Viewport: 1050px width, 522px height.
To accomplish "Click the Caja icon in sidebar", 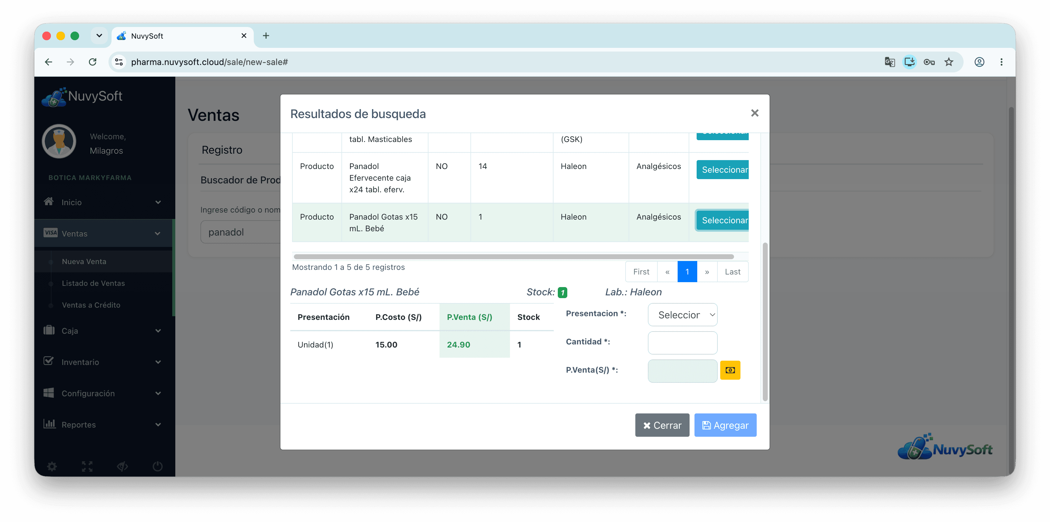I will pos(49,330).
